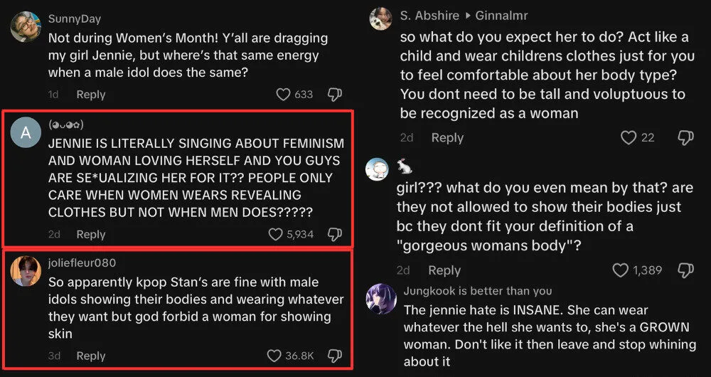
Task: Heart the rabbit user's comment with 1,389 likes
Action: 620,270
